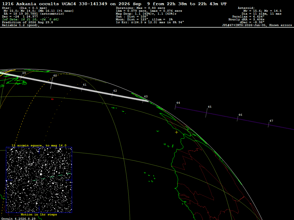294x220 pixels.
Task: Select the 42 minute path marker
Action: tap(112, 95)
